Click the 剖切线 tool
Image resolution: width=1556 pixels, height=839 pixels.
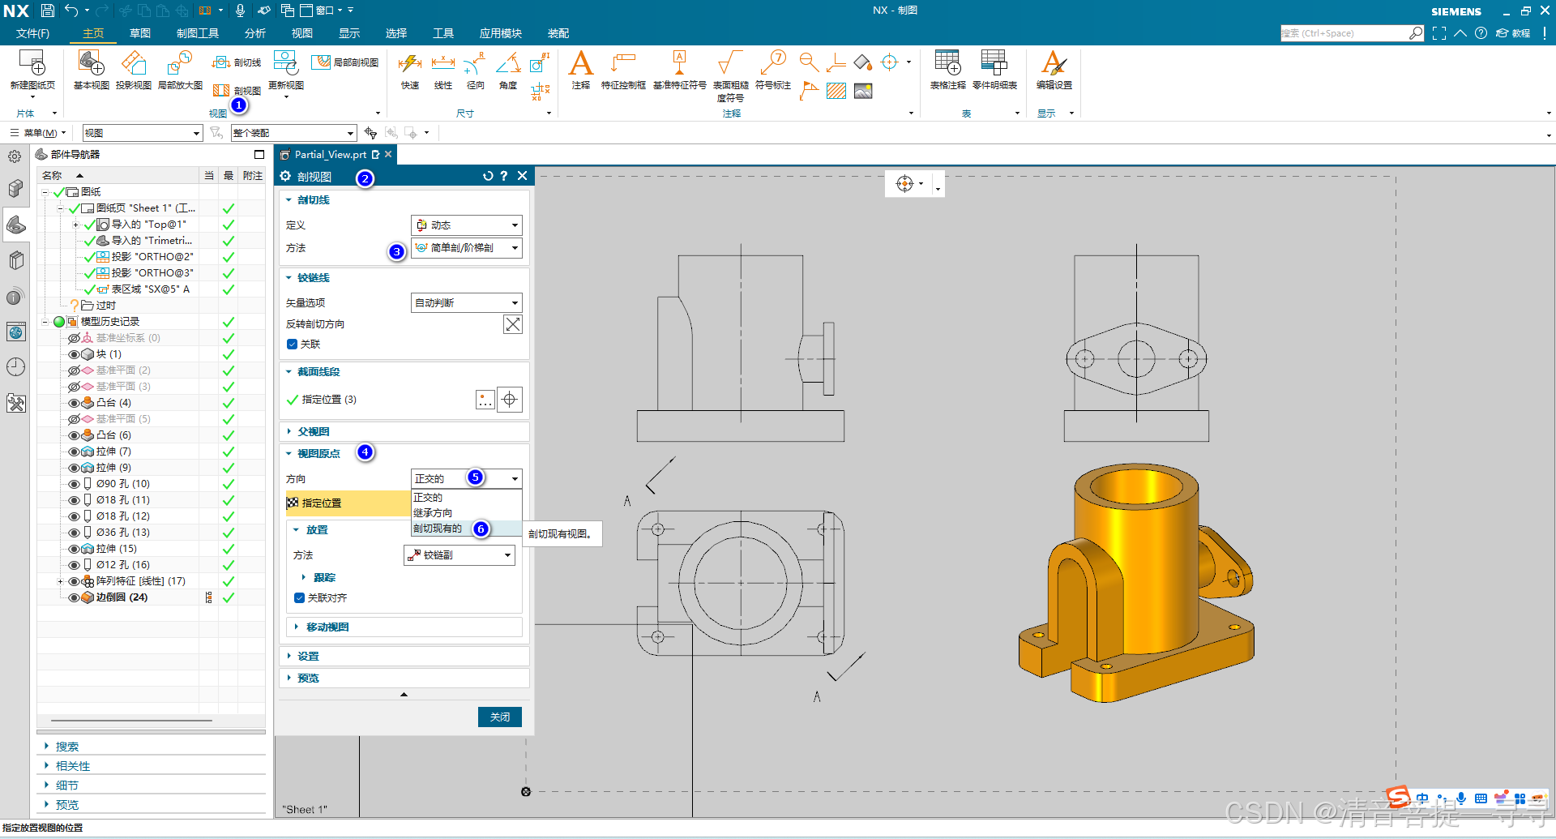(237, 62)
